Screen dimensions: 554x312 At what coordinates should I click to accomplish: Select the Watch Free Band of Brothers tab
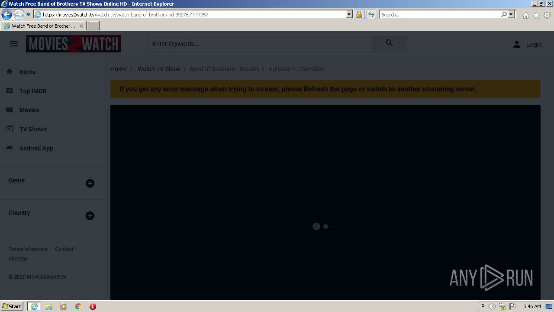coord(43,26)
